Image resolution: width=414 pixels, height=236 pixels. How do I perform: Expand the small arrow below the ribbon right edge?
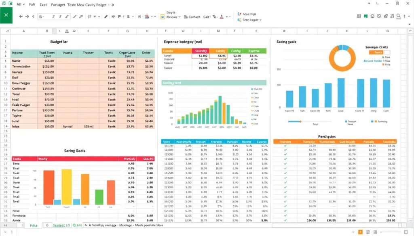(410, 24)
